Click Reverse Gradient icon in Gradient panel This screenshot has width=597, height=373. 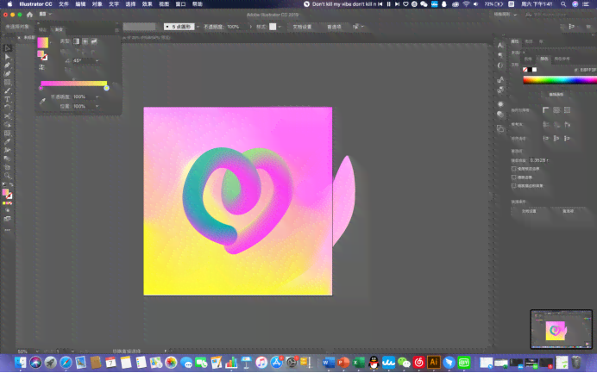[x=41, y=68]
